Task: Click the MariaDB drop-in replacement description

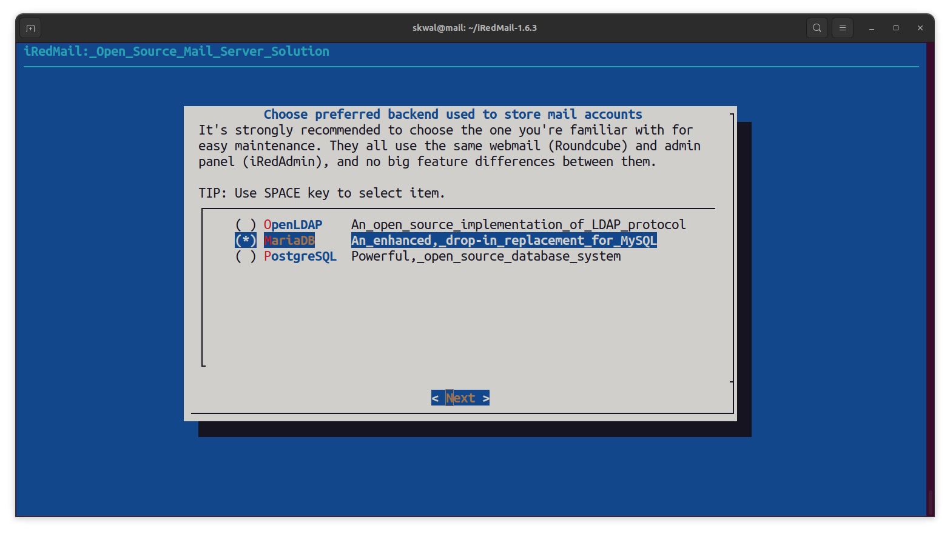Action: 504,241
